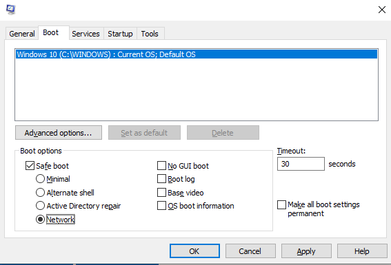Tick OS boot information checkbox
This screenshot has width=391, height=265.
[161, 206]
